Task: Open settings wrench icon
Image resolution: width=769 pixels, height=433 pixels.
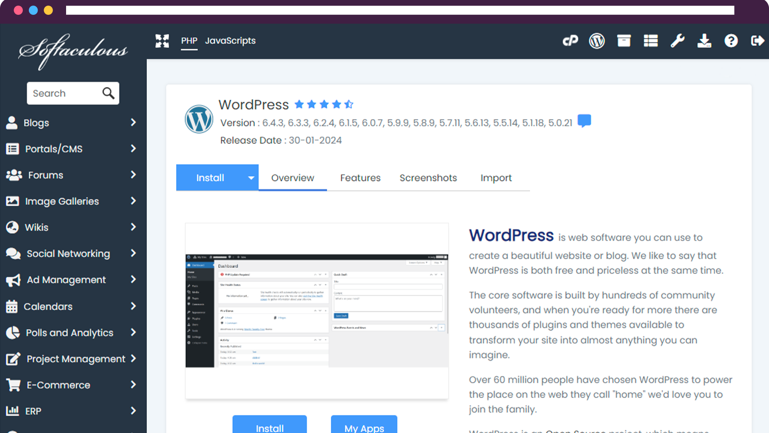Action: tap(677, 41)
